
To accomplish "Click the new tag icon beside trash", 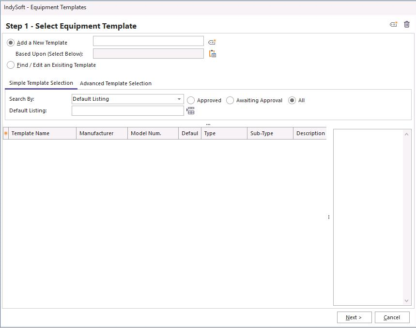I will (x=394, y=25).
